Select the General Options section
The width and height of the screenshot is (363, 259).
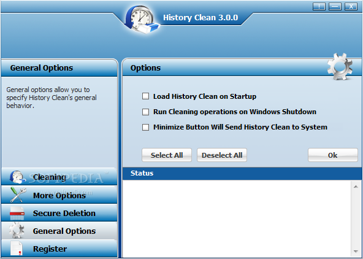(x=59, y=231)
